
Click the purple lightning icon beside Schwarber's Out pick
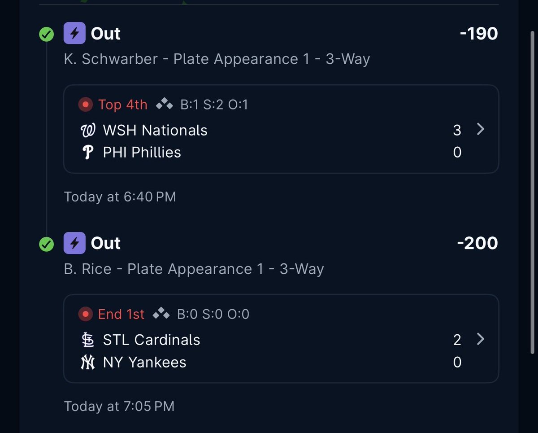pos(74,34)
